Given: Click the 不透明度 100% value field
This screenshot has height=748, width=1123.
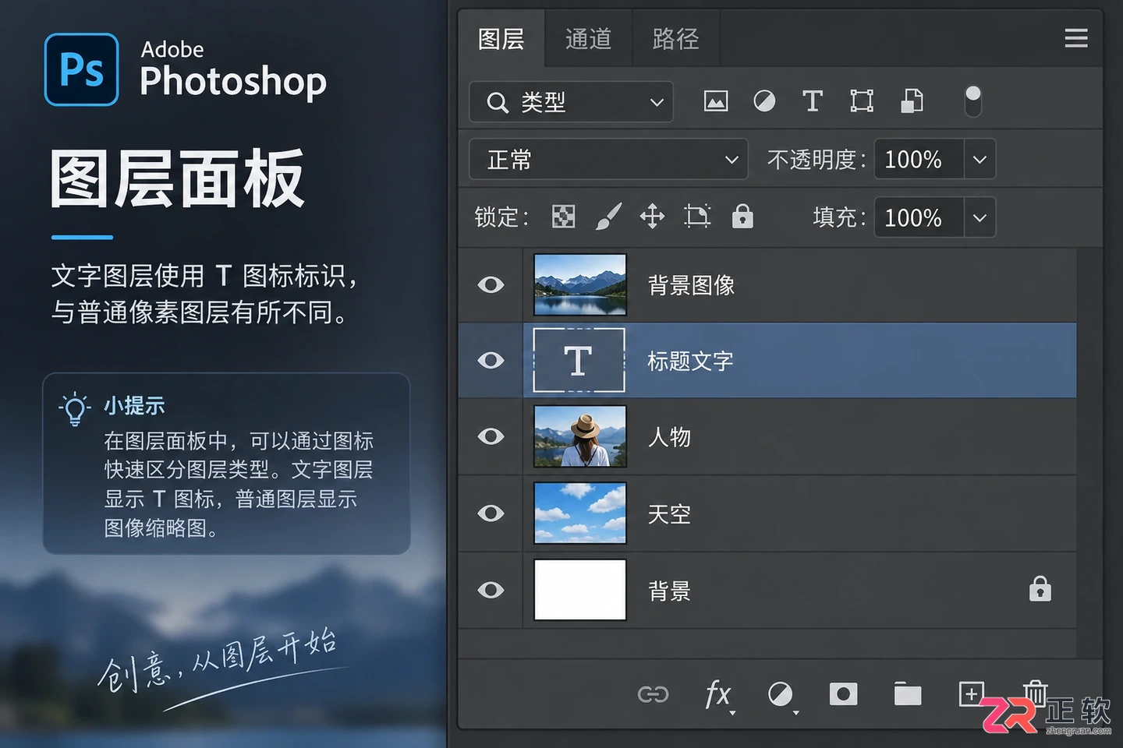Looking at the screenshot, I should [919, 160].
